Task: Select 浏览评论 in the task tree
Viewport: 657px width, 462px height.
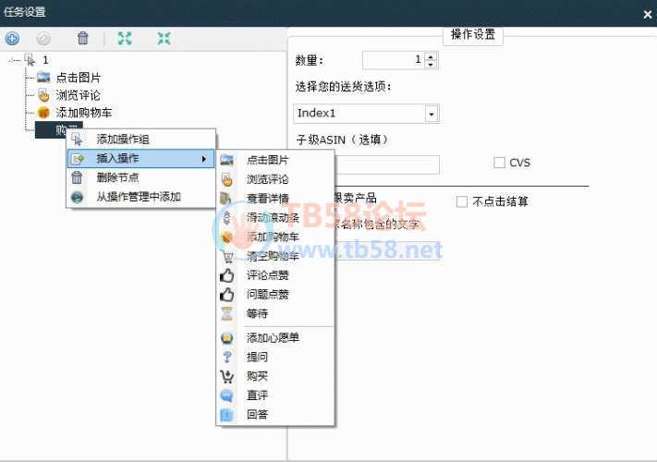Action: click(79, 95)
